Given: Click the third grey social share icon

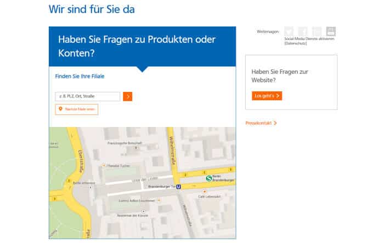Looking at the screenshot, I should [x=317, y=31].
